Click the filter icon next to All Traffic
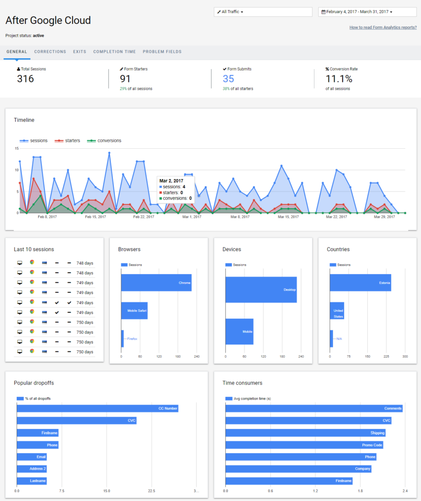This screenshot has width=421, height=501. [221, 11]
